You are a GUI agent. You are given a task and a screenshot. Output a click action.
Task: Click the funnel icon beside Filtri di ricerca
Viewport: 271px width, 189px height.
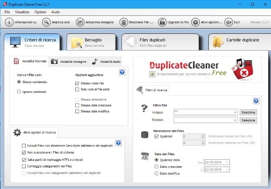coord(140,90)
